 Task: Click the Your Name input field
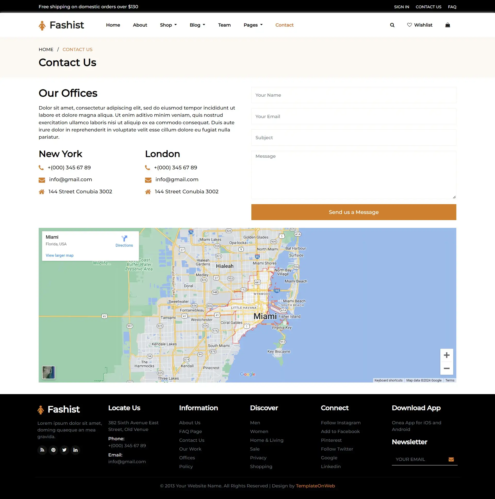(x=353, y=95)
